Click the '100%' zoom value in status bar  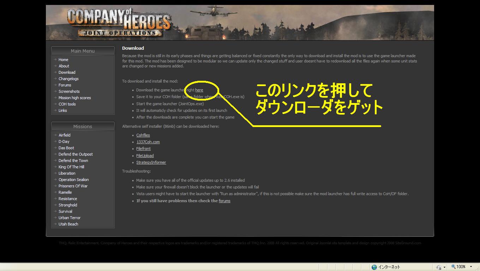pyautogui.click(x=461, y=267)
